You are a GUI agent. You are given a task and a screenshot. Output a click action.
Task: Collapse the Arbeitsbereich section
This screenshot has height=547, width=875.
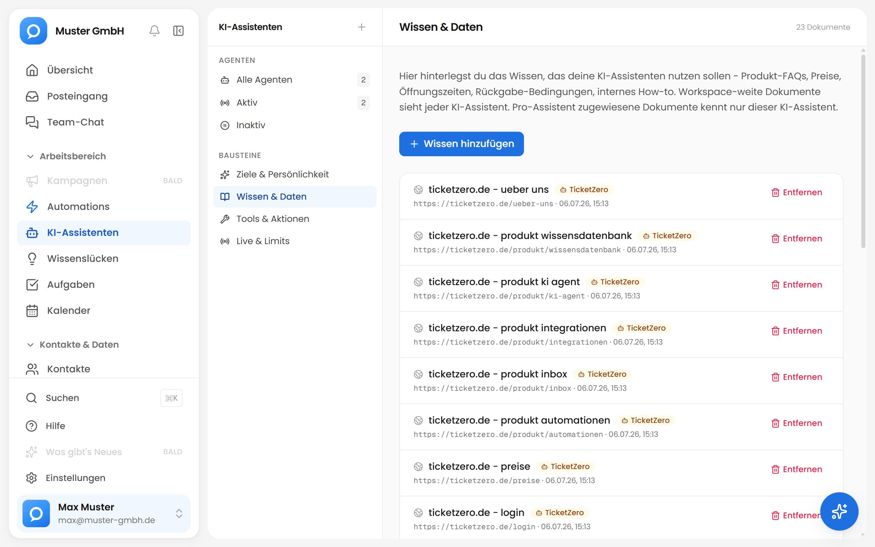coord(67,156)
